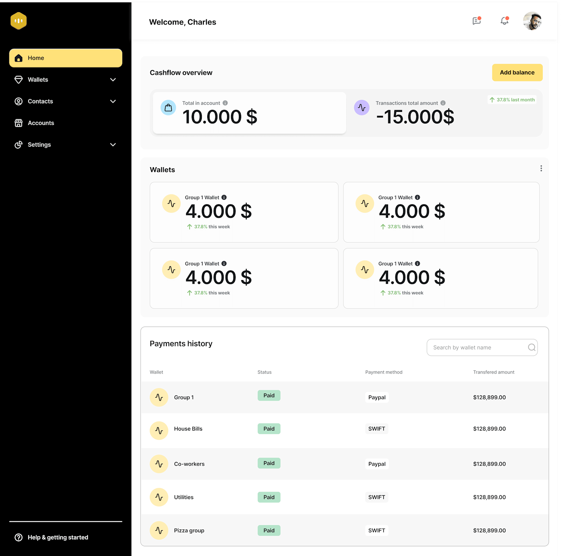561x556 pixels.
Task: Click the Contacts person icon
Action: tap(18, 101)
